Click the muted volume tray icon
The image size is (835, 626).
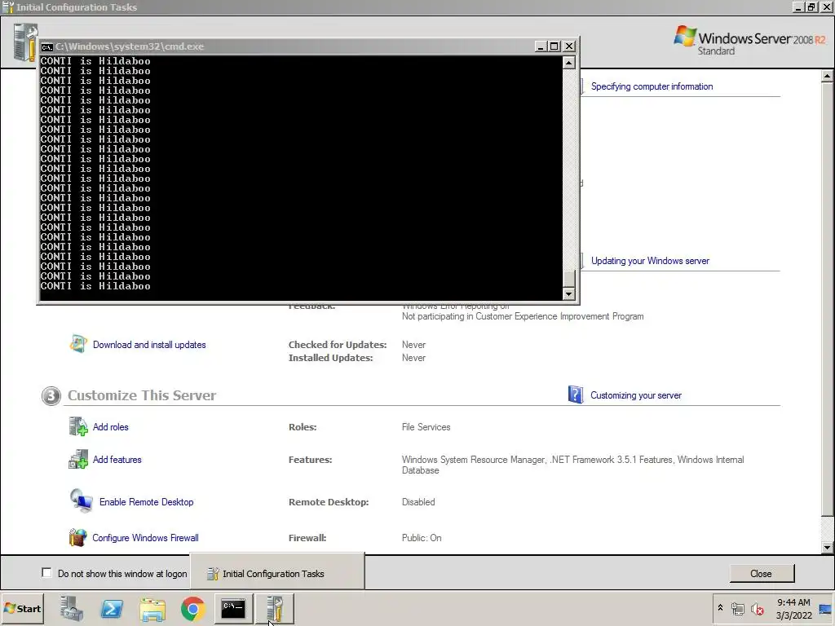(x=758, y=608)
